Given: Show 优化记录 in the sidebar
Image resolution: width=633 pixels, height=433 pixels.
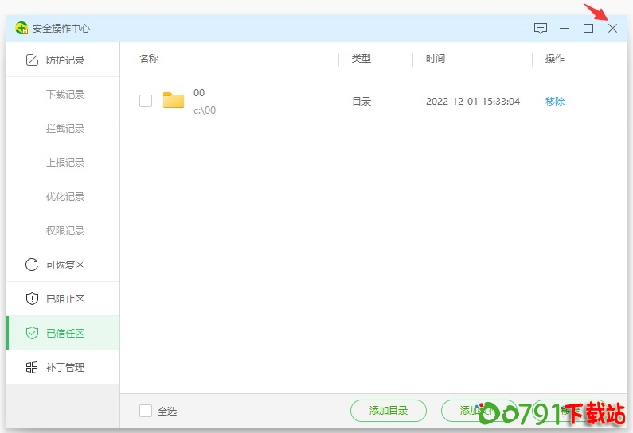Looking at the screenshot, I should pos(65,196).
